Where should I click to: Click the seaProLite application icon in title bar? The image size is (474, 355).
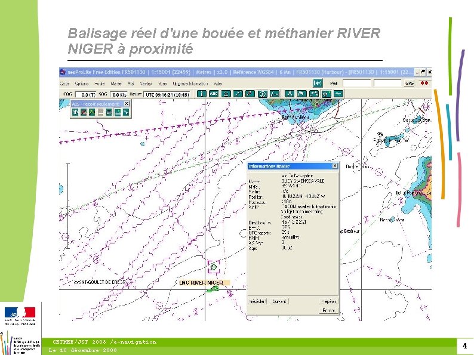point(63,72)
